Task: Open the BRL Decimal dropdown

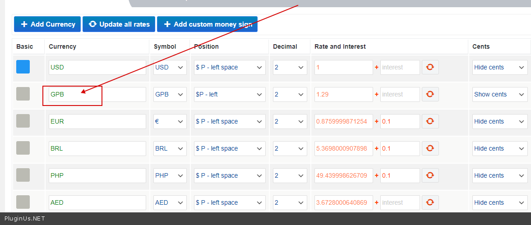Action: point(290,148)
